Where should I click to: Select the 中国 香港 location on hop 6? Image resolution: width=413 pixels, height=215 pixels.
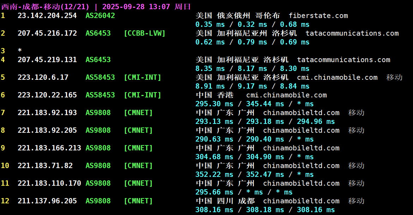[x=215, y=95]
